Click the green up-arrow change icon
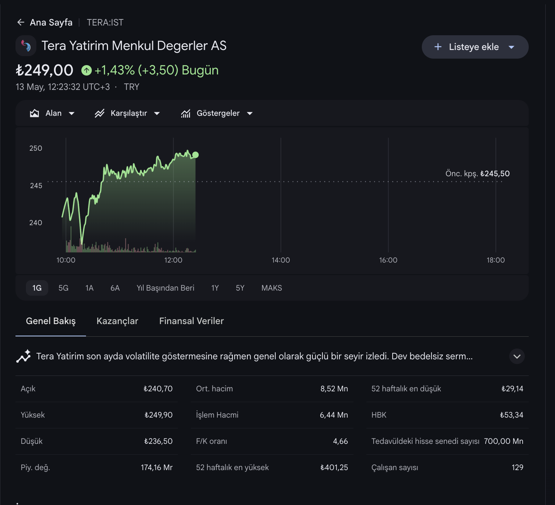This screenshot has width=555, height=505. click(86, 70)
